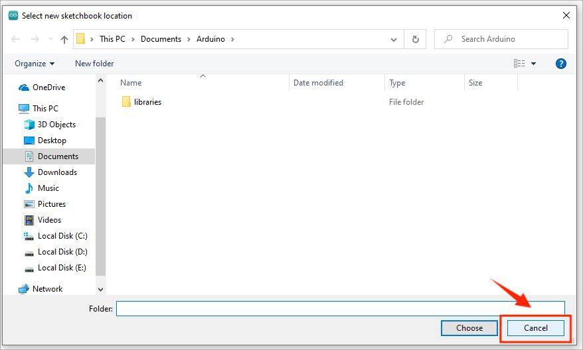Click the Choose button

click(x=469, y=328)
